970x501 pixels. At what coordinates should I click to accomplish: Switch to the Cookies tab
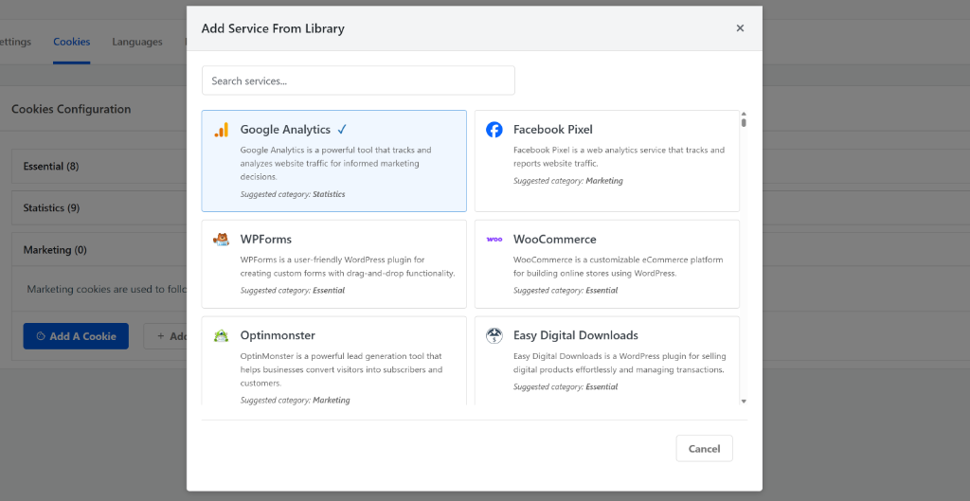pyautogui.click(x=72, y=42)
